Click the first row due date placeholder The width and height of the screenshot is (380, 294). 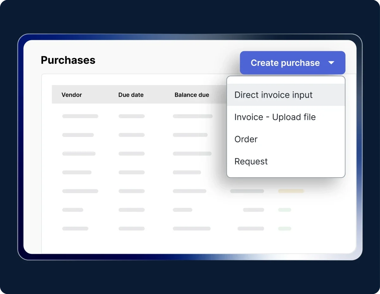pos(131,116)
